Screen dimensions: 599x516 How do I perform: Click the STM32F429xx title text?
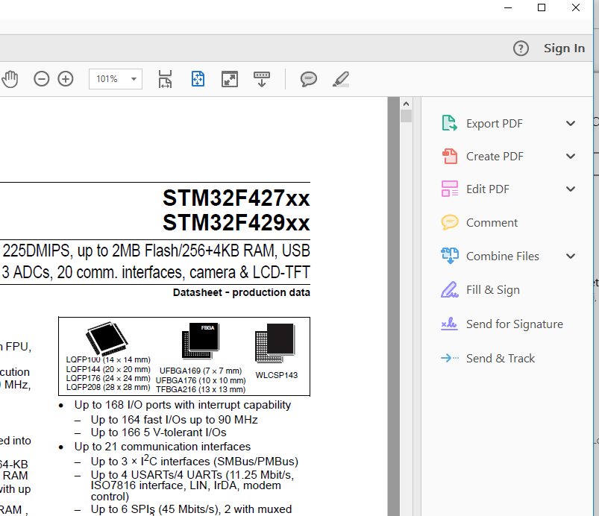236,223
